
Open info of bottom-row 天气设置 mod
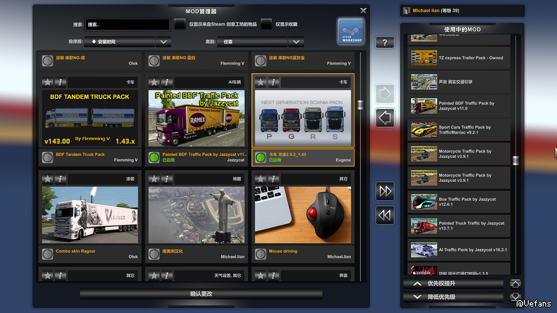167,275
